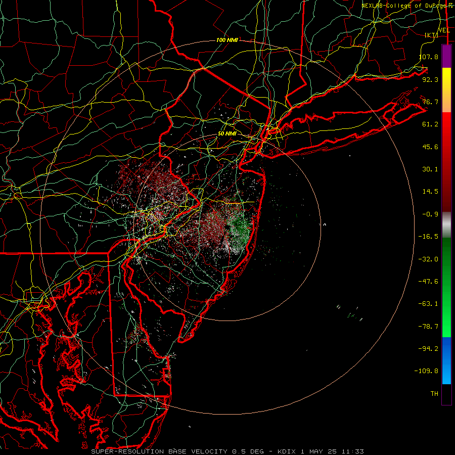The height and width of the screenshot is (455, 455).
Task: Click the KDIX radar site identifier
Action: point(287,451)
